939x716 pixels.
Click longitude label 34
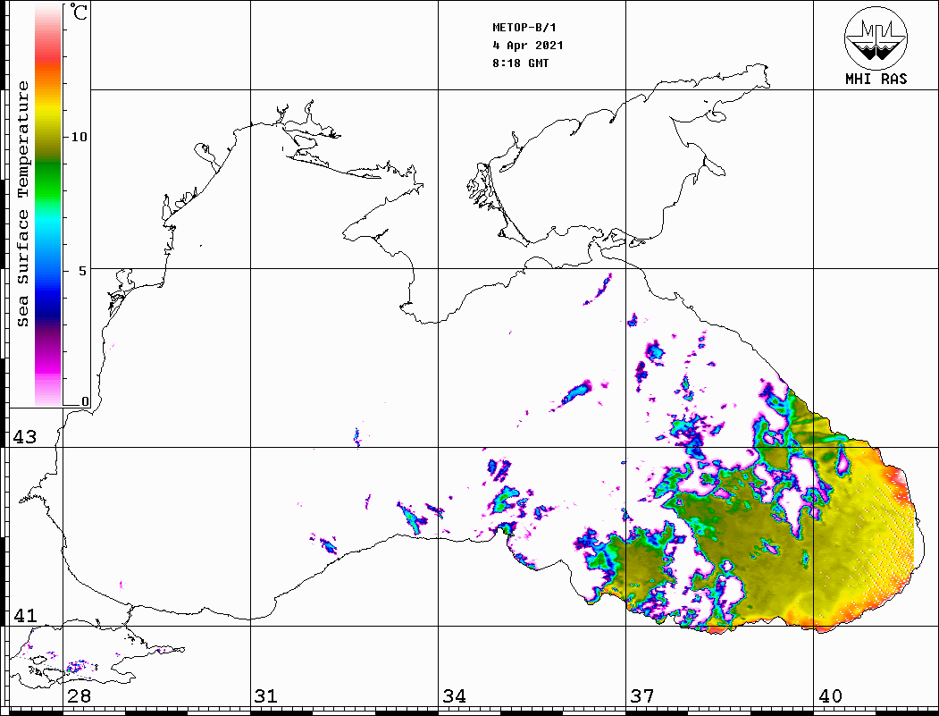point(454,695)
